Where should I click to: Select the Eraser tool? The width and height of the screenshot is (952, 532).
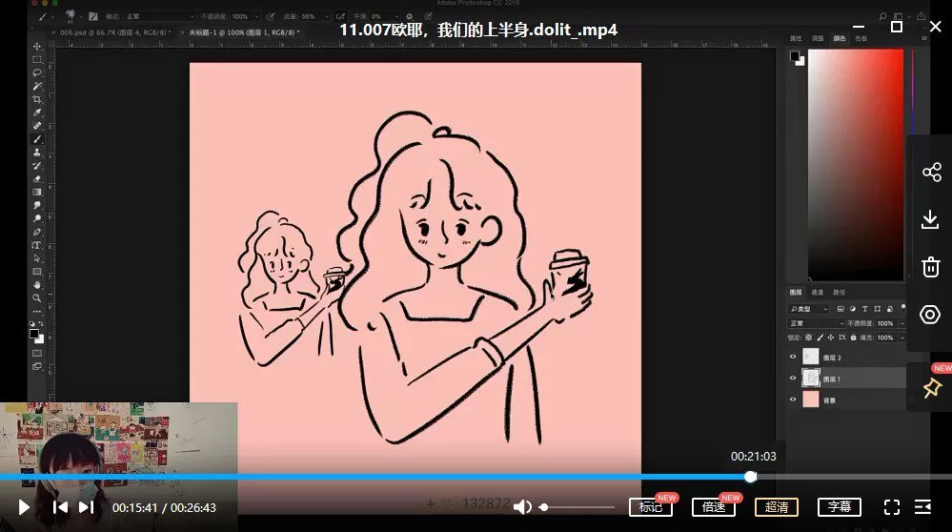(37, 179)
